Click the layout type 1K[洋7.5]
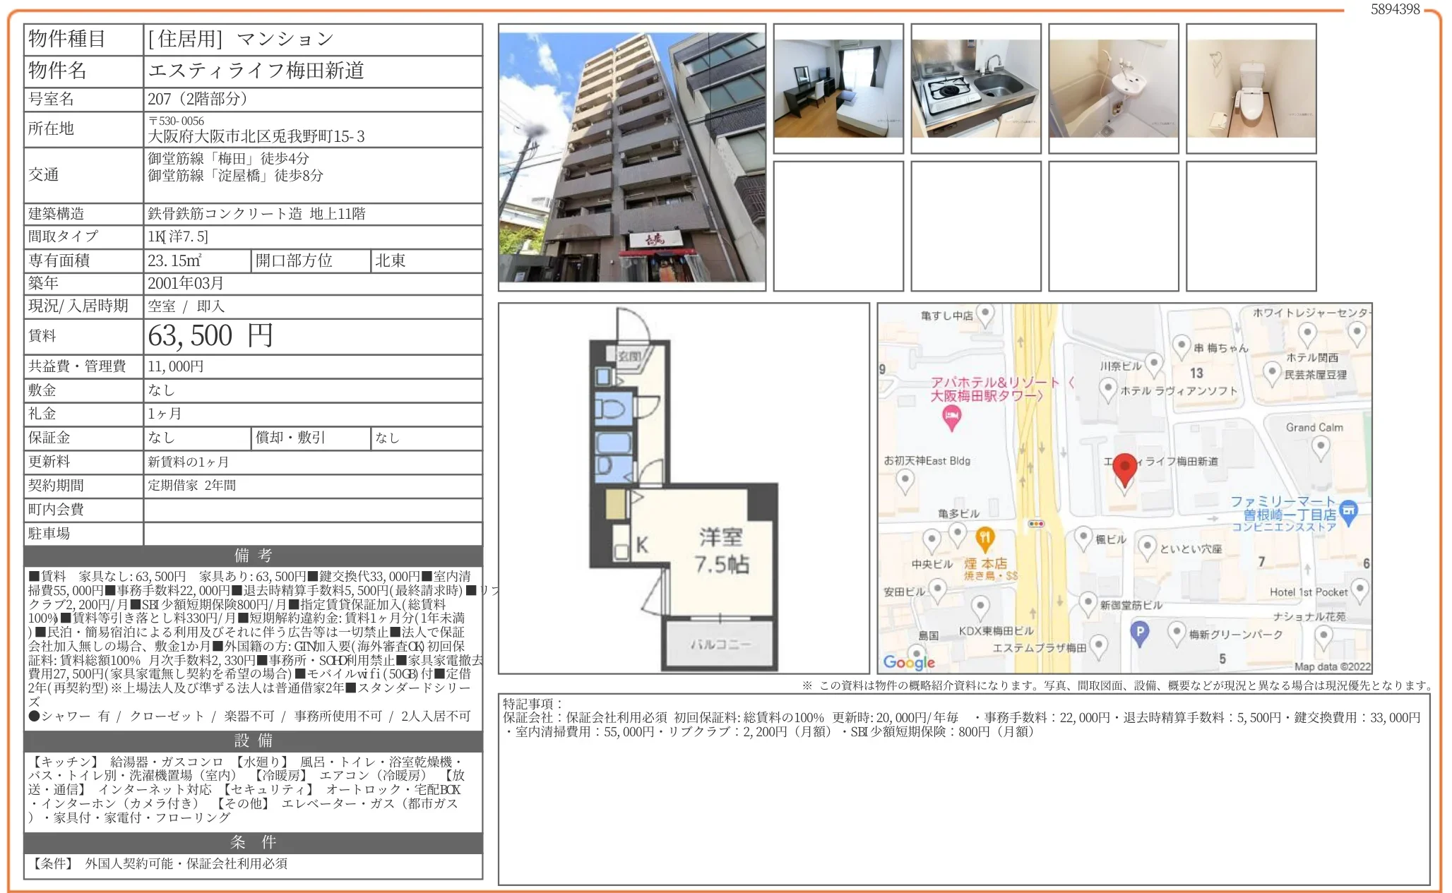 pos(178,236)
